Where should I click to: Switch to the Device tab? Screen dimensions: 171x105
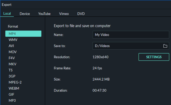(25, 14)
